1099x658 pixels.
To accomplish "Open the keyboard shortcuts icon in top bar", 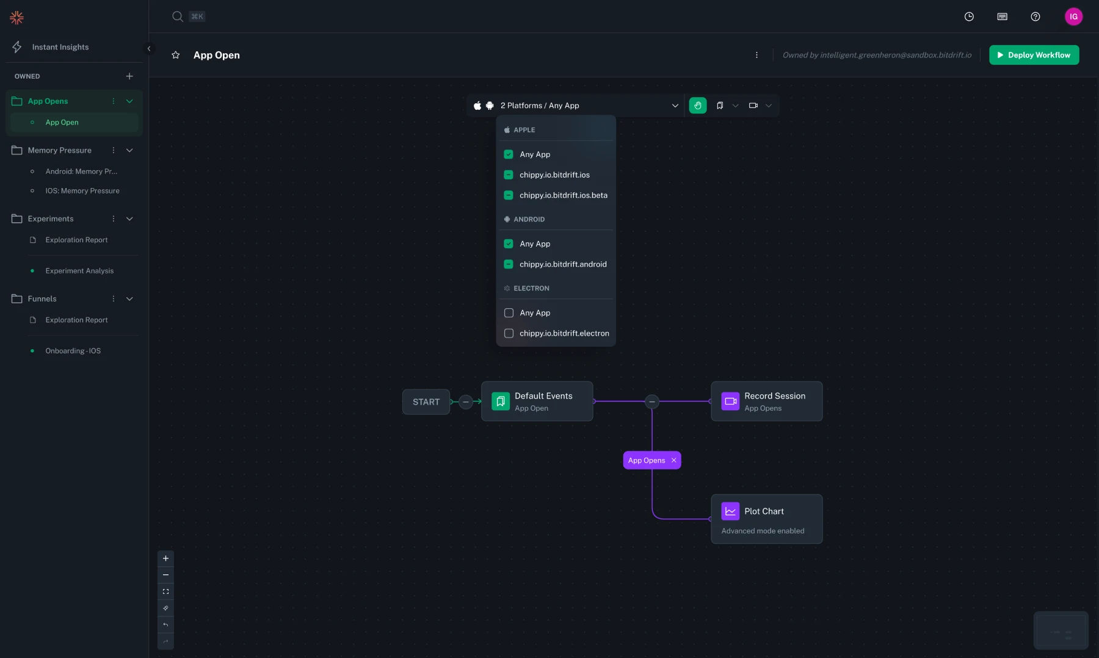I will pyautogui.click(x=1002, y=16).
